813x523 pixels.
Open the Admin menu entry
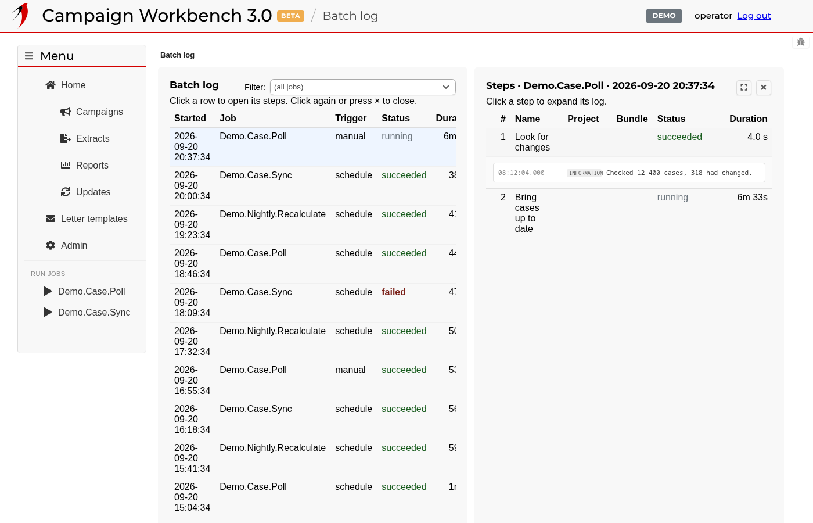[74, 245]
